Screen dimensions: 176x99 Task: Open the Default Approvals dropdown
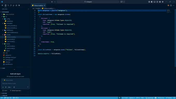[x=16, y=90]
